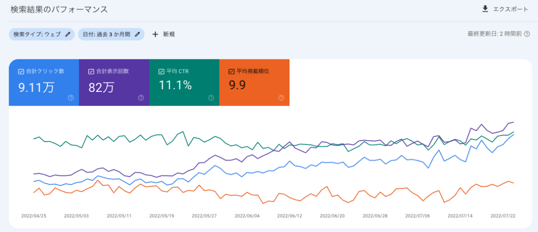Click the 2022/04/25 date axis label
The width and height of the screenshot is (538, 232).
coord(34,216)
